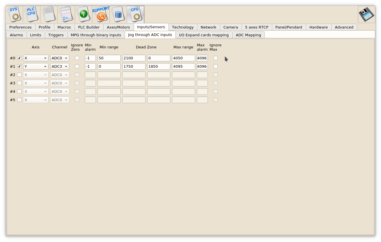The width and height of the screenshot is (381, 242).
Task: Open the ADC Mapping sub-tab
Action: (x=248, y=35)
